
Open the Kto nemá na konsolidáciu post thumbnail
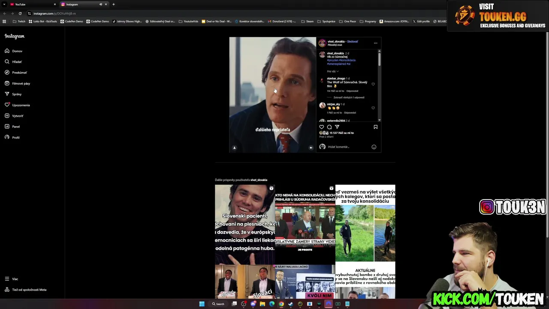click(305, 224)
